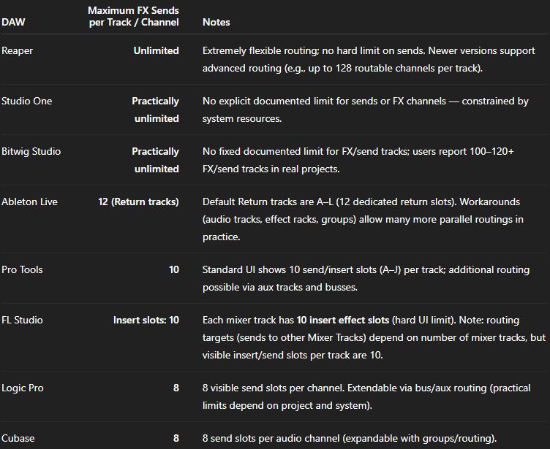
Task: Click the '12 (Return tracks)' value
Action: click(138, 202)
